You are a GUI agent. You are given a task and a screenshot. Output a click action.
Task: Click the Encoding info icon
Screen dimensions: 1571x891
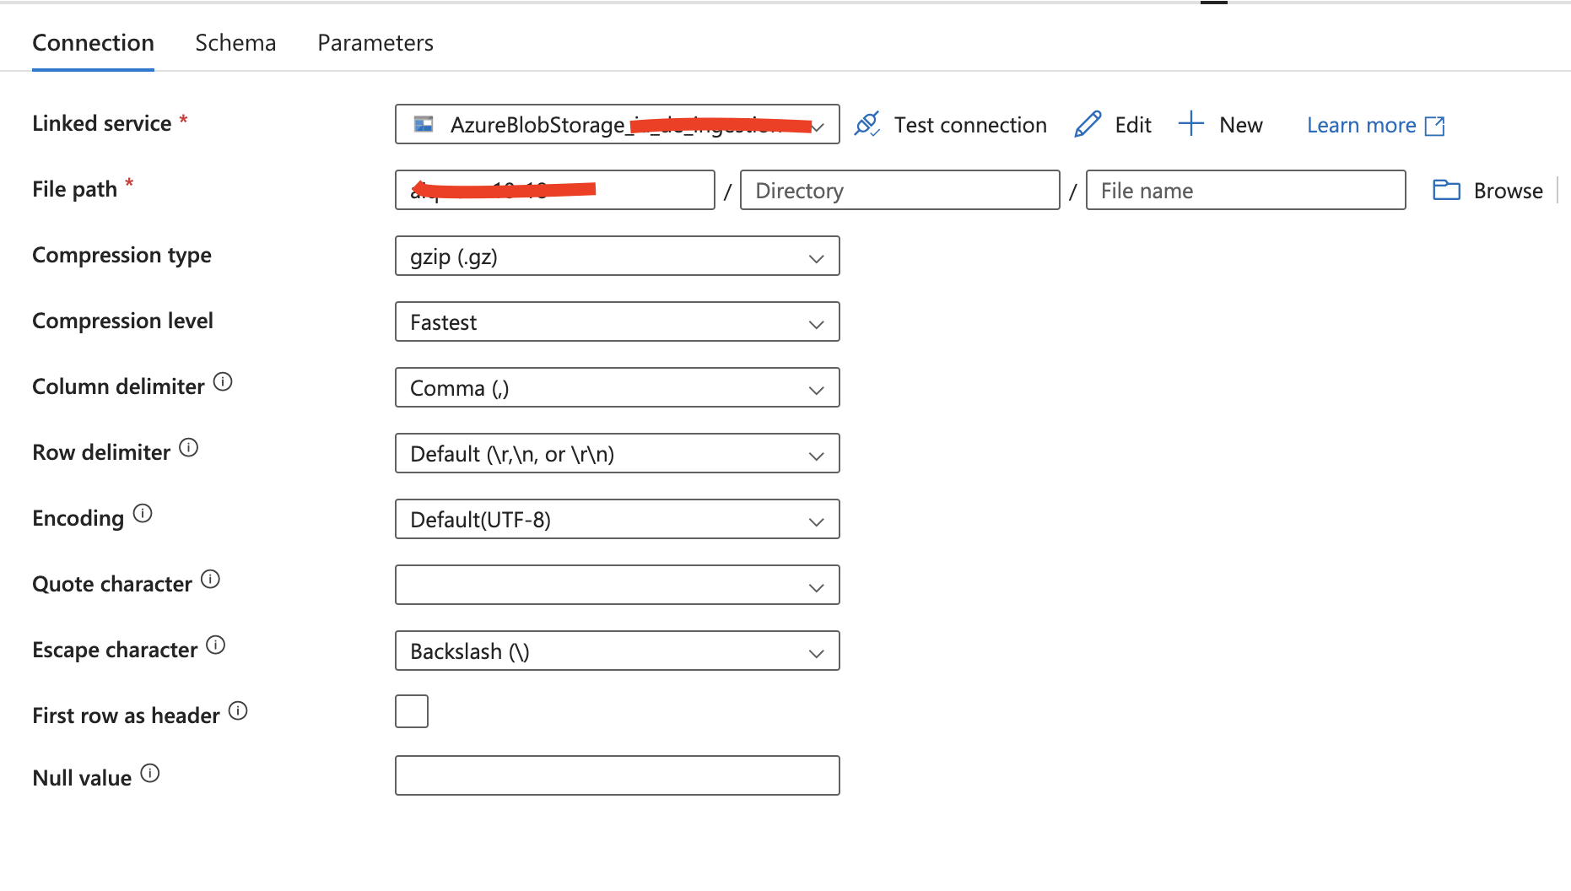(143, 513)
